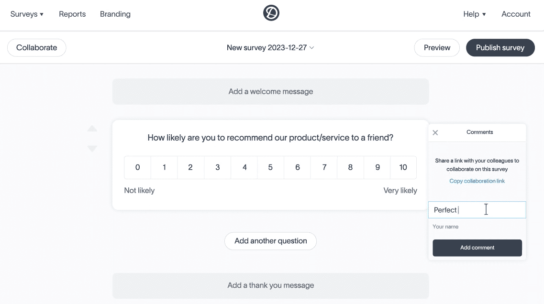Copy the collaboration link

(x=477, y=181)
